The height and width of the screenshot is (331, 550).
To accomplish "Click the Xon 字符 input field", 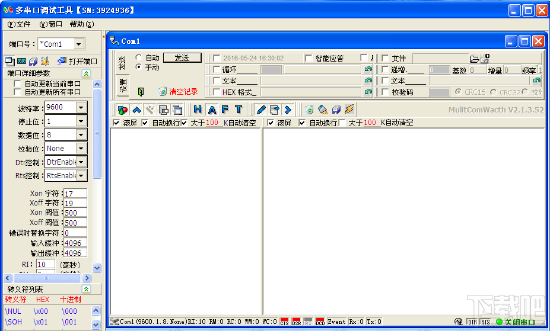I will (75, 194).
